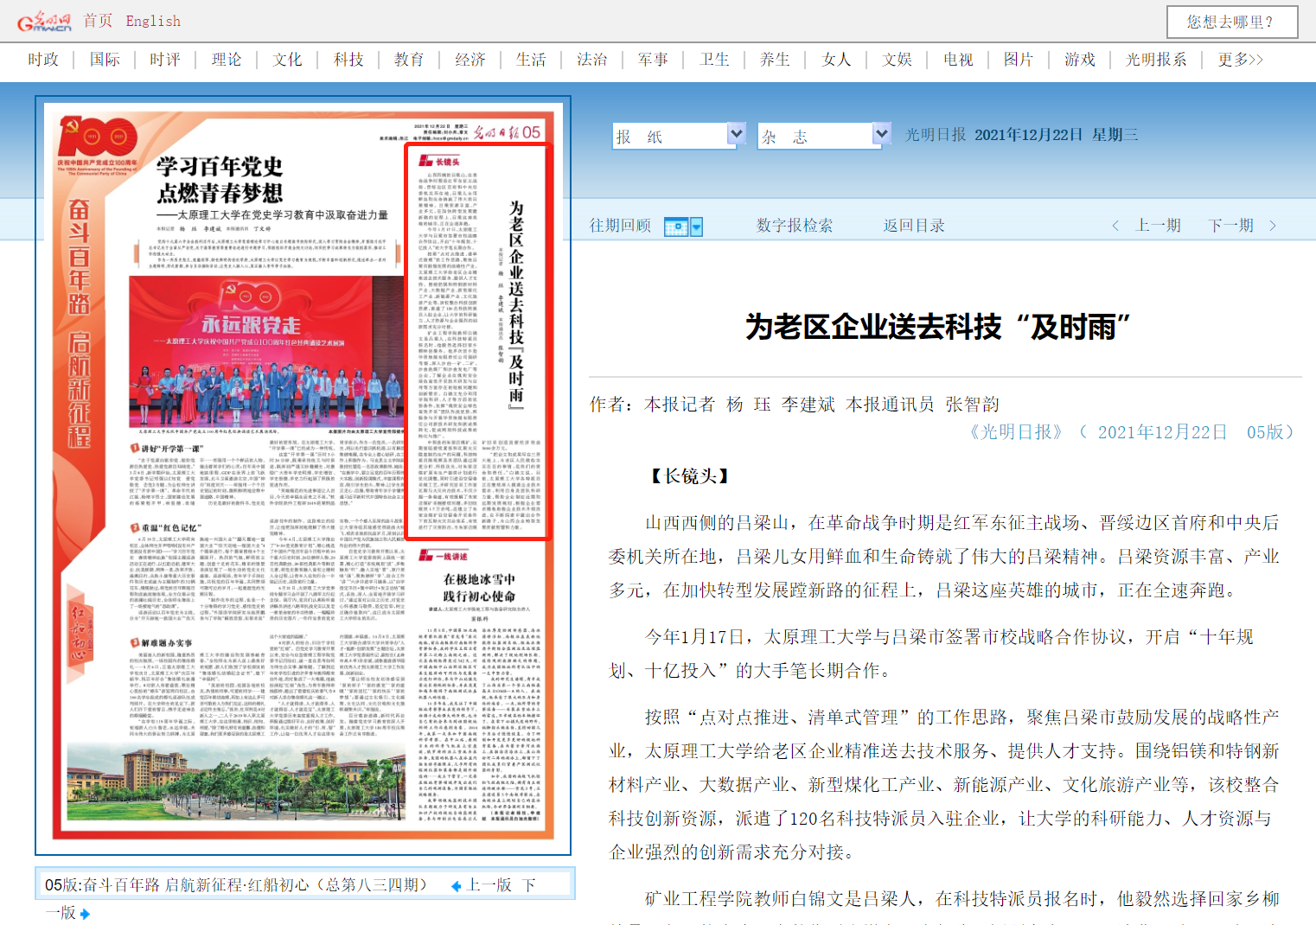Expand the 更多>> navigation item

coord(1240,60)
